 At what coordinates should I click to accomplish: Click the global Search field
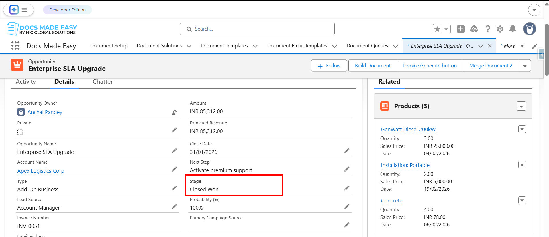pos(257,29)
